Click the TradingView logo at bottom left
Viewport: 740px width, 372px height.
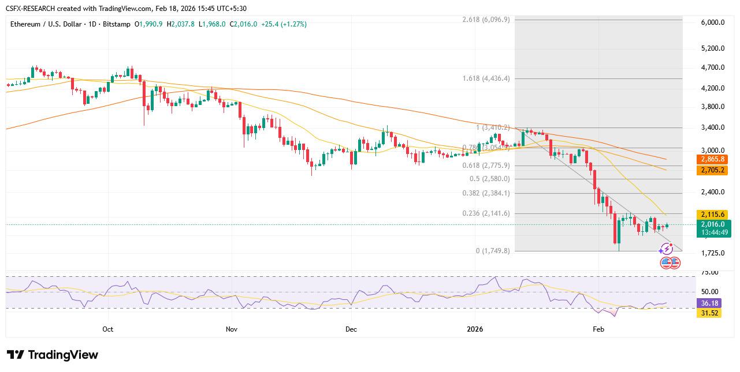[53, 355]
